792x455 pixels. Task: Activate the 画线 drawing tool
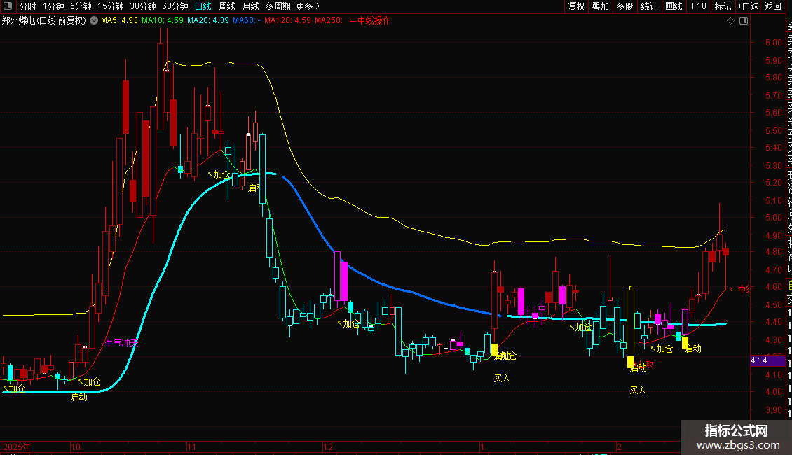pos(674,6)
